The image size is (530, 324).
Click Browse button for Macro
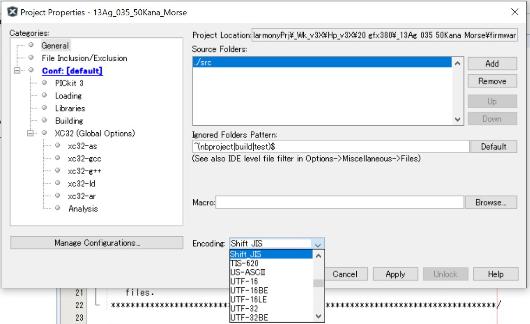click(491, 202)
